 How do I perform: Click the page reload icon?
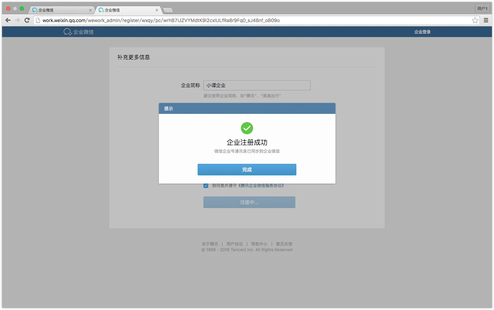coord(27,20)
